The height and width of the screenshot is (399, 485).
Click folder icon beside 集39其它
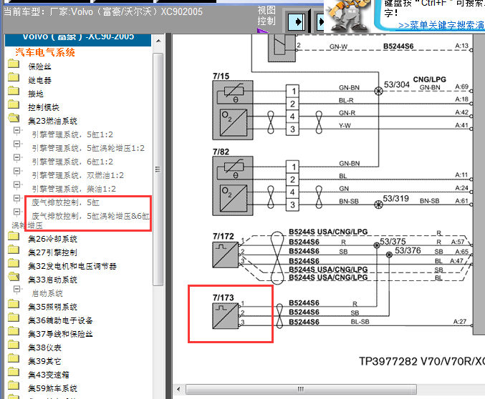click(x=14, y=358)
